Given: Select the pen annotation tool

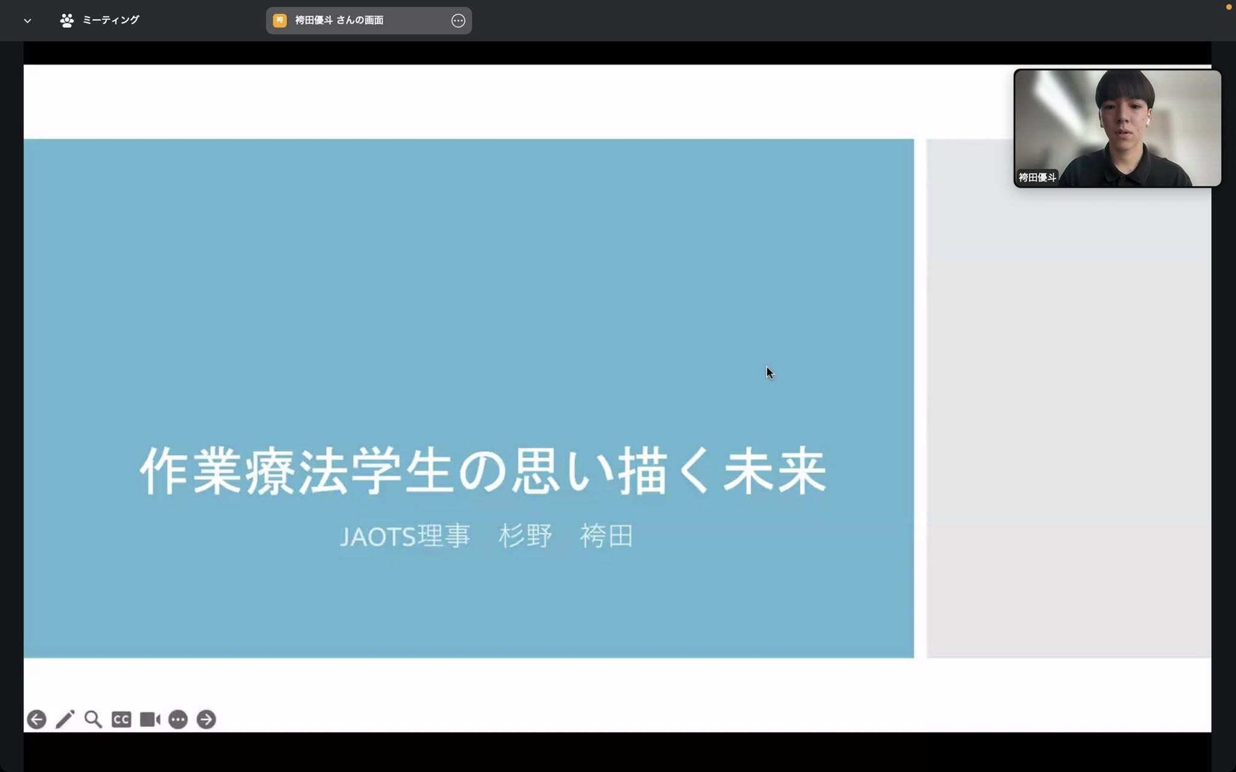Looking at the screenshot, I should click(x=65, y=719).
